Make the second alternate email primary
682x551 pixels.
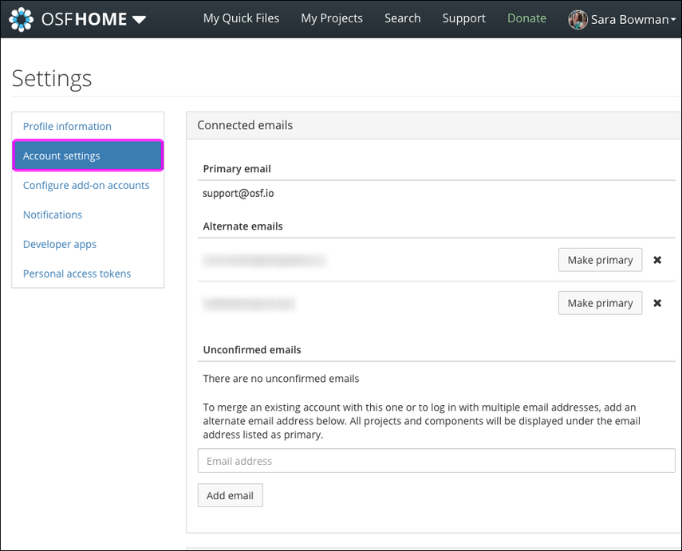click(x=600, y=303)
